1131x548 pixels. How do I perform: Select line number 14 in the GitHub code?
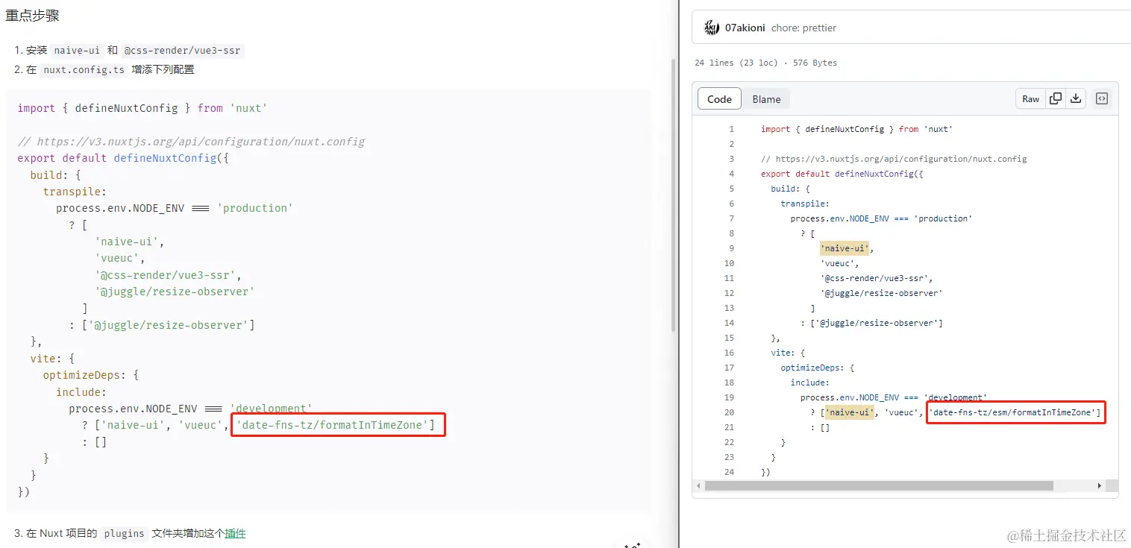(x=729, y=323)
